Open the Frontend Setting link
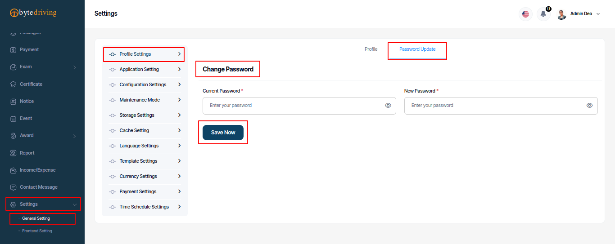 click(37, 231)
